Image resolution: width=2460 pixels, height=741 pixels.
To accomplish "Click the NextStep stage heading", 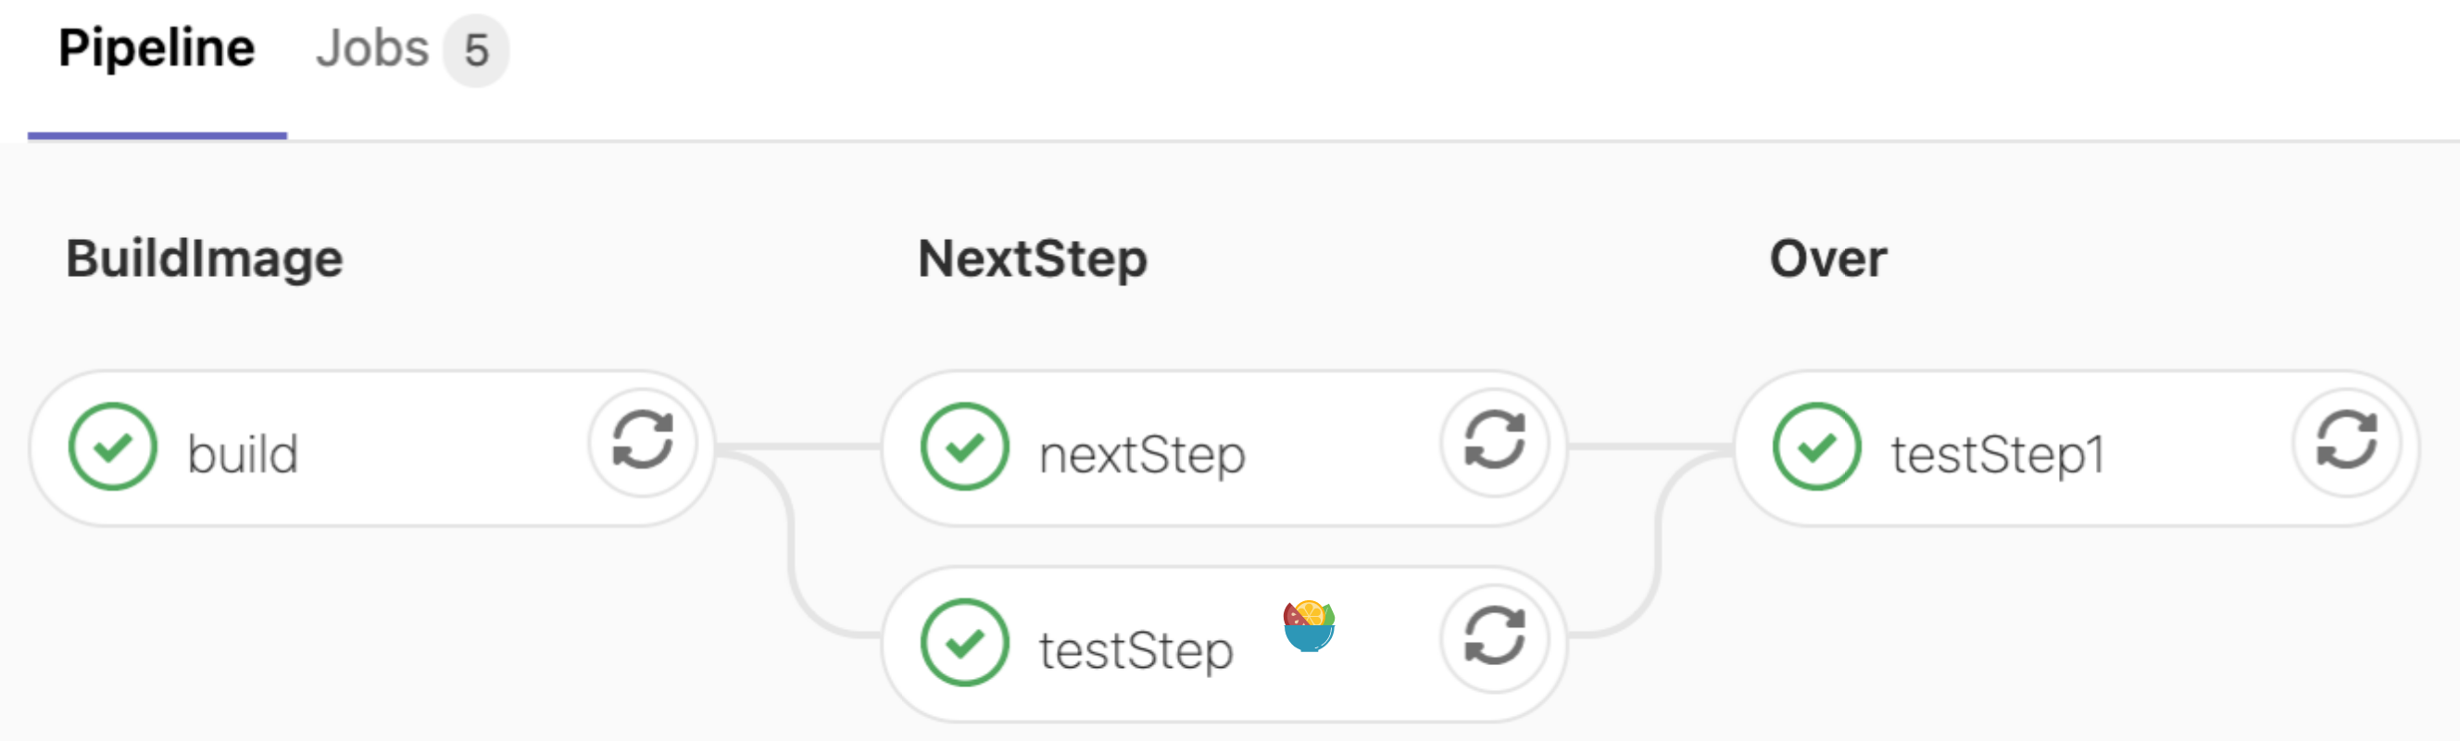I will tap(1033, 258).
